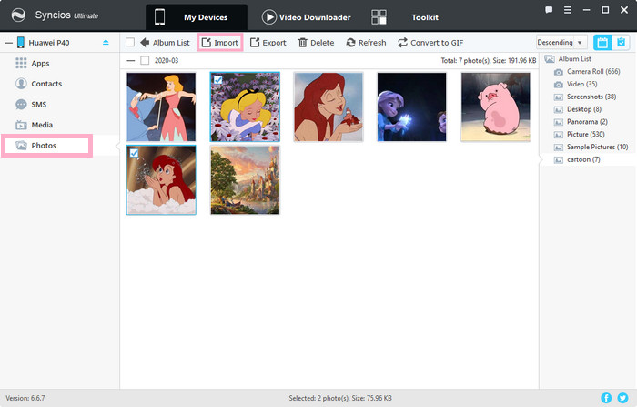Collapse the Huawei P40 device tree
The width and height of the screenshot is (637, 407).
(8, 42)
